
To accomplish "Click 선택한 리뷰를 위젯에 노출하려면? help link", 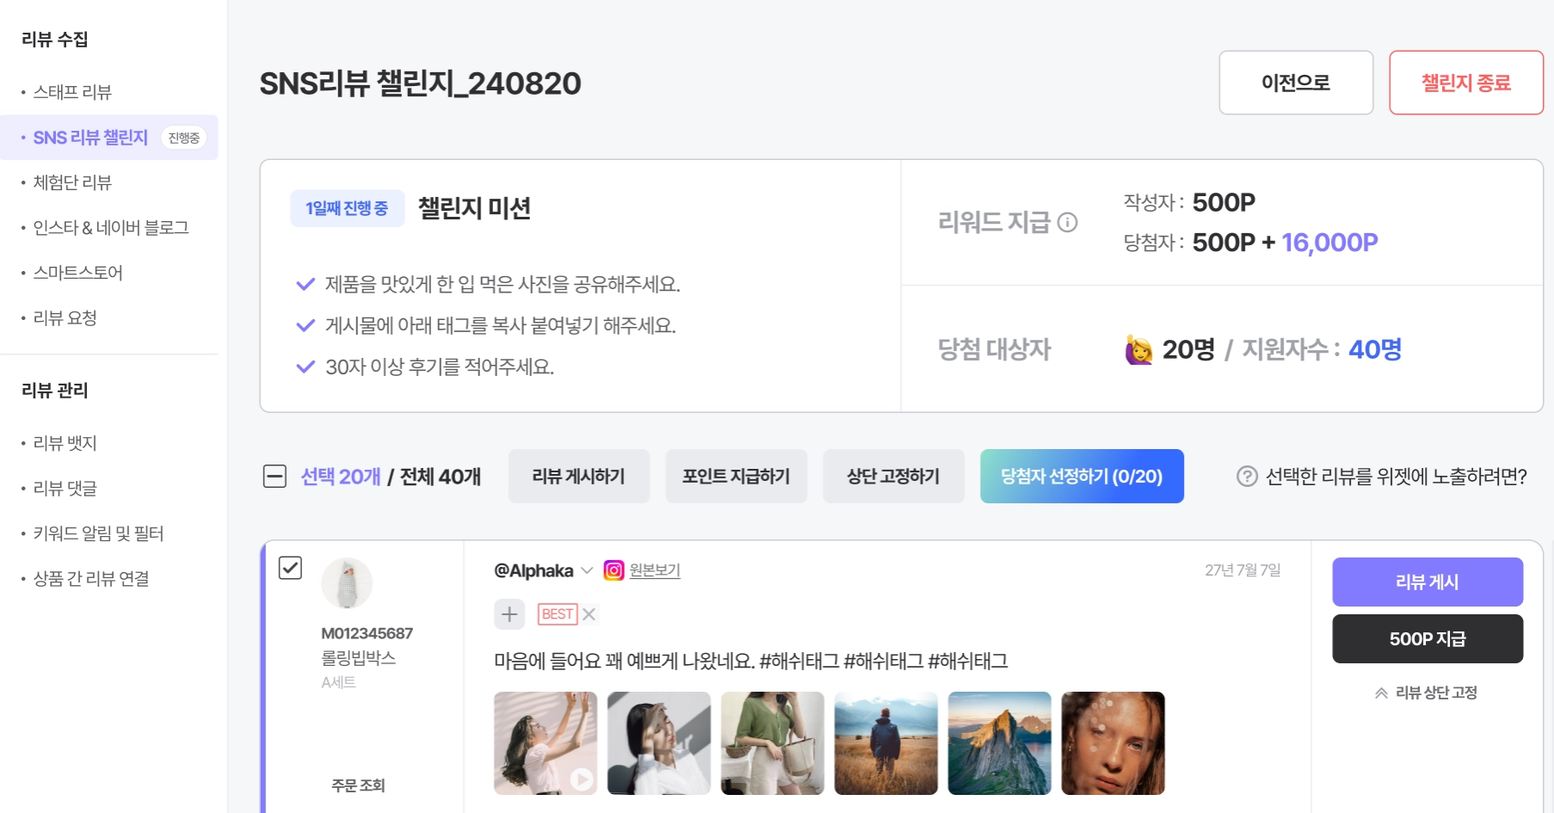I will (1396, 477).
